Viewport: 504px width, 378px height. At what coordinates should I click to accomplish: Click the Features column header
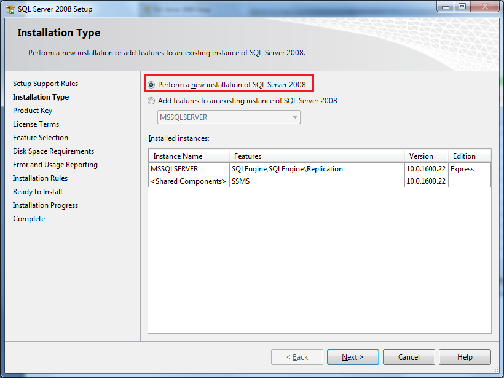317,156
